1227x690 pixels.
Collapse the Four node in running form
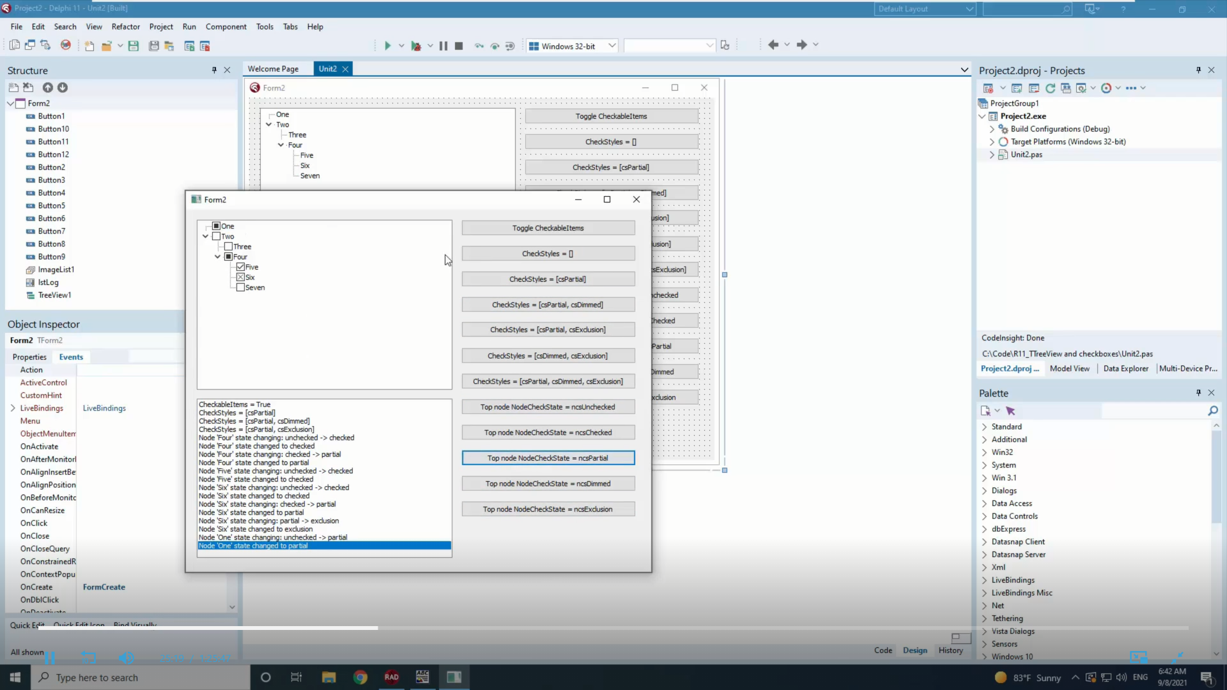(218, 257)
